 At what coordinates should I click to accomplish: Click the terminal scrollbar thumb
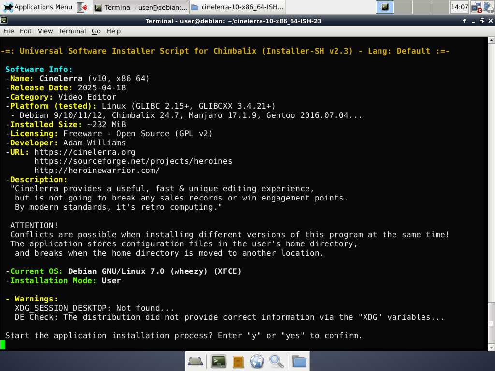pos(491,323)
